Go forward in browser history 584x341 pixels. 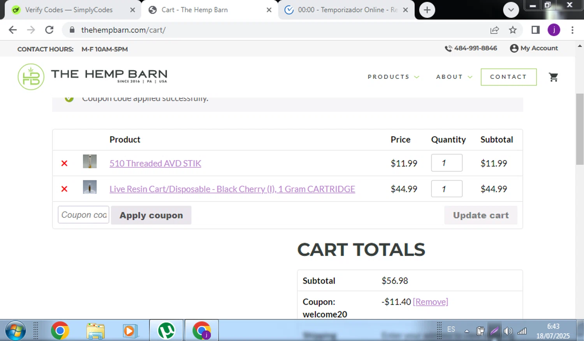(x=31, y=30)
